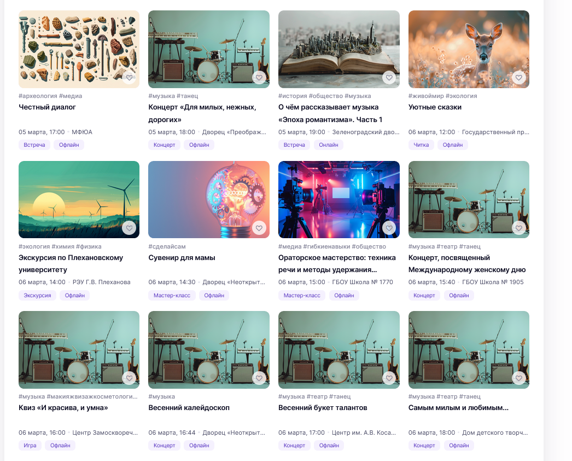Open «Ораторское мастерство: техника речи» title
The image size is (572, 461).
pyautogui.click(x=337, y=264)
